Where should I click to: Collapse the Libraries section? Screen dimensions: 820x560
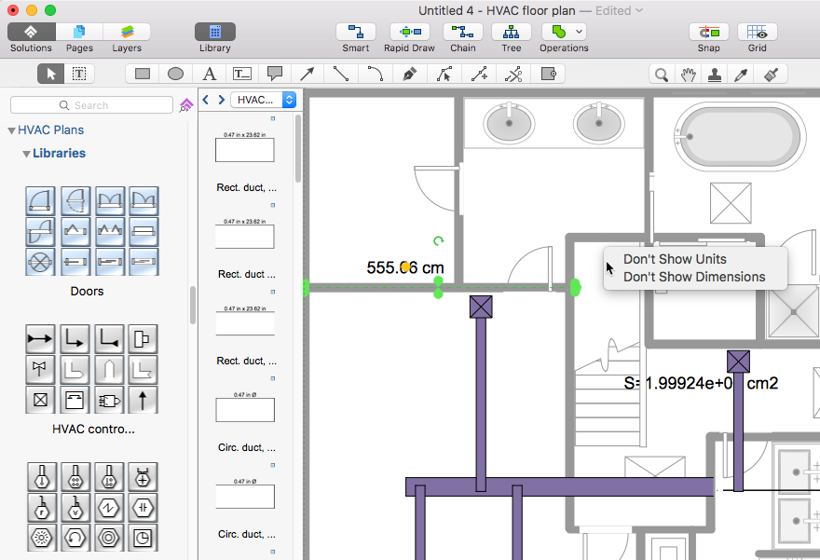(x=27, y=154)
